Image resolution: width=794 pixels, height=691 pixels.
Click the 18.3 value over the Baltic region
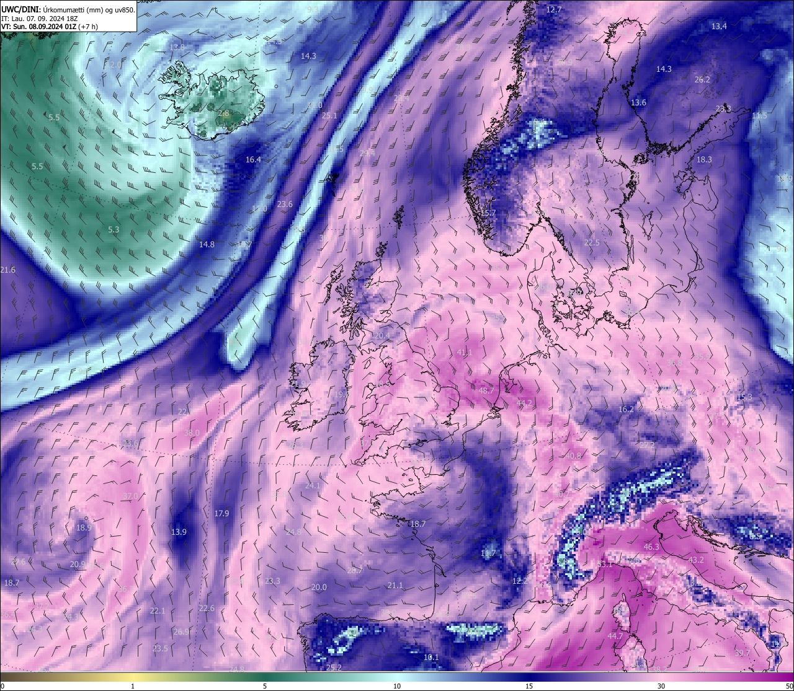(704, 160)
